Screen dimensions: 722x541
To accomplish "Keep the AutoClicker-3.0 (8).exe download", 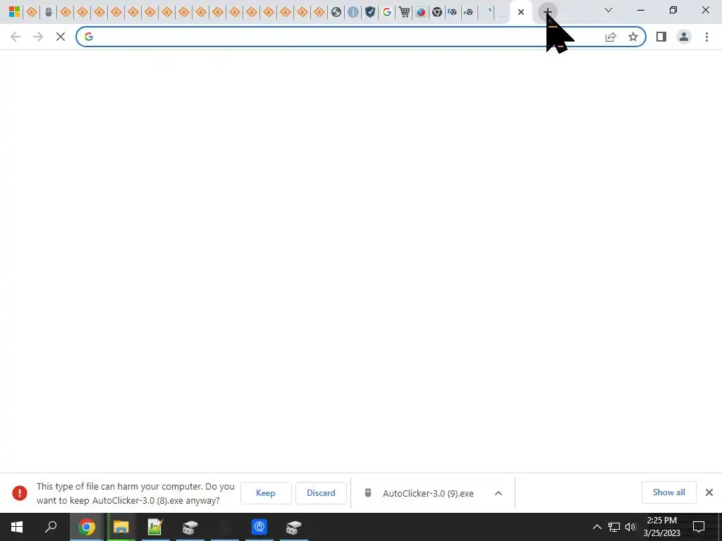I will tap(266, 493).
